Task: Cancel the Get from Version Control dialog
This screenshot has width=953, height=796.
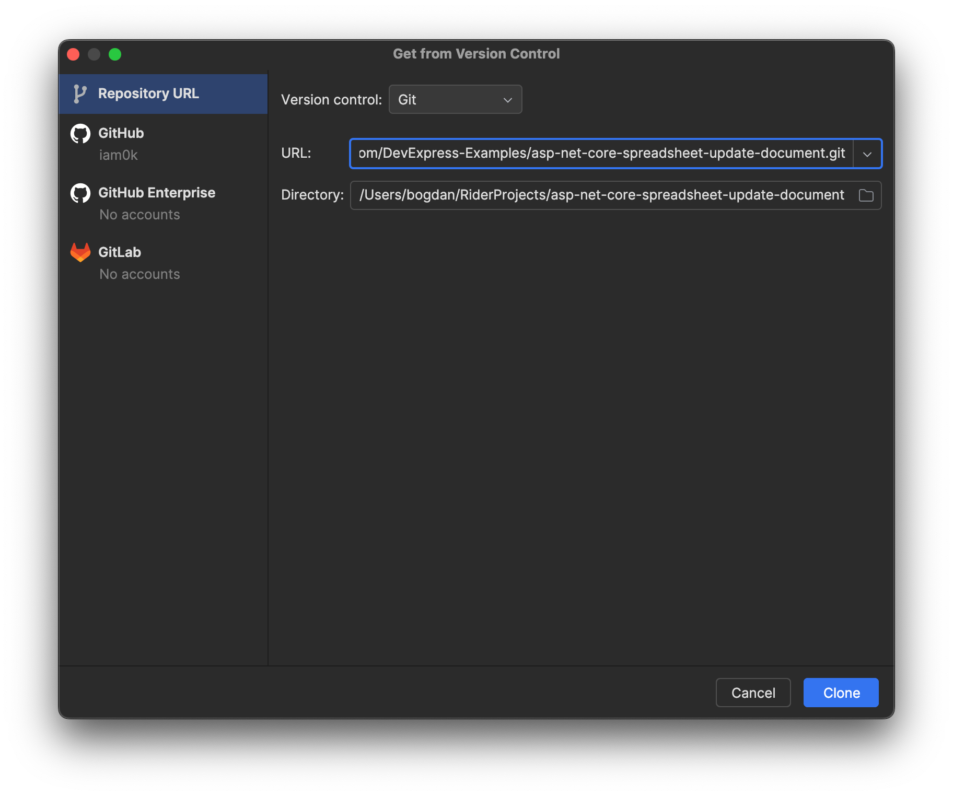Action: point(752,693)
